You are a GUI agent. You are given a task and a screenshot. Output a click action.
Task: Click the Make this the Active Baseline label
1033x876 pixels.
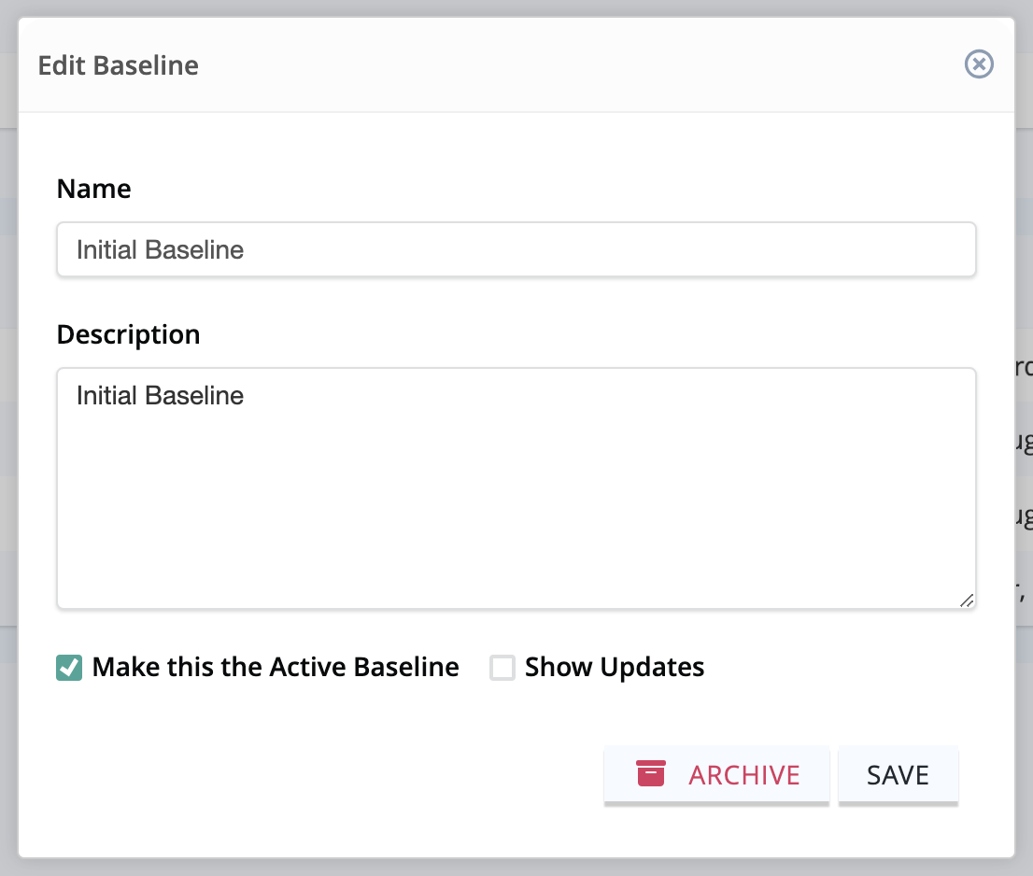(x=276, y=667)
